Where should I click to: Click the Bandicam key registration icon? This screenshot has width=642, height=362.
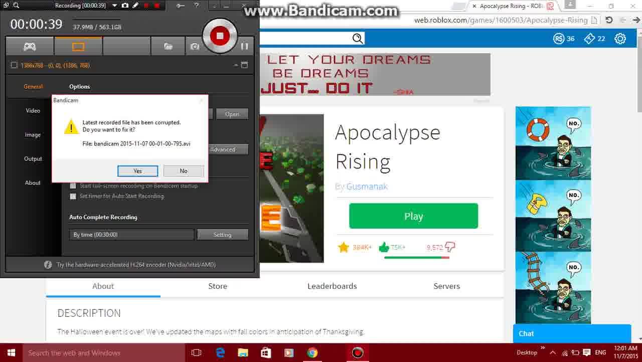[x=181, y=6]
